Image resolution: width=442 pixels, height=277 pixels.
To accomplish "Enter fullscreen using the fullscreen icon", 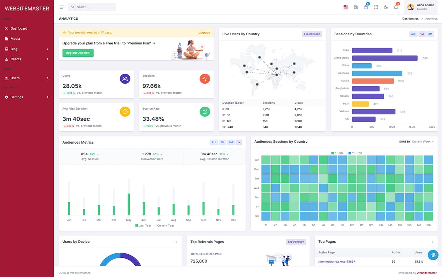I will tap(376, 7).
